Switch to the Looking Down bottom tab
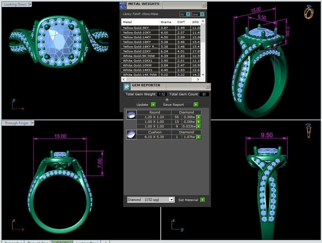Screen dimensions: 322x243 [87, 242]
